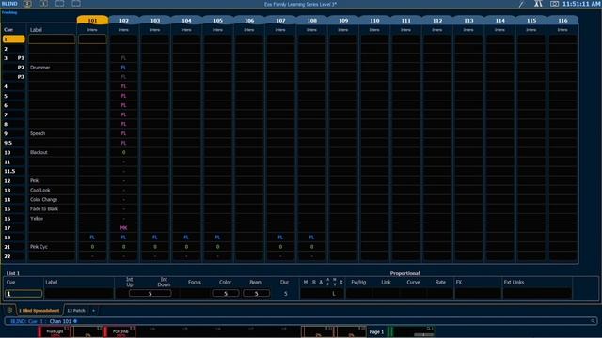
Task: Select cue 11.5 row
Action: (x=14, y=171)
